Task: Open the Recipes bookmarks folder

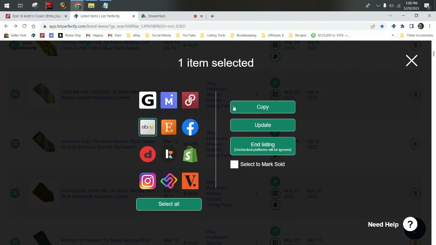Action: 298,35
